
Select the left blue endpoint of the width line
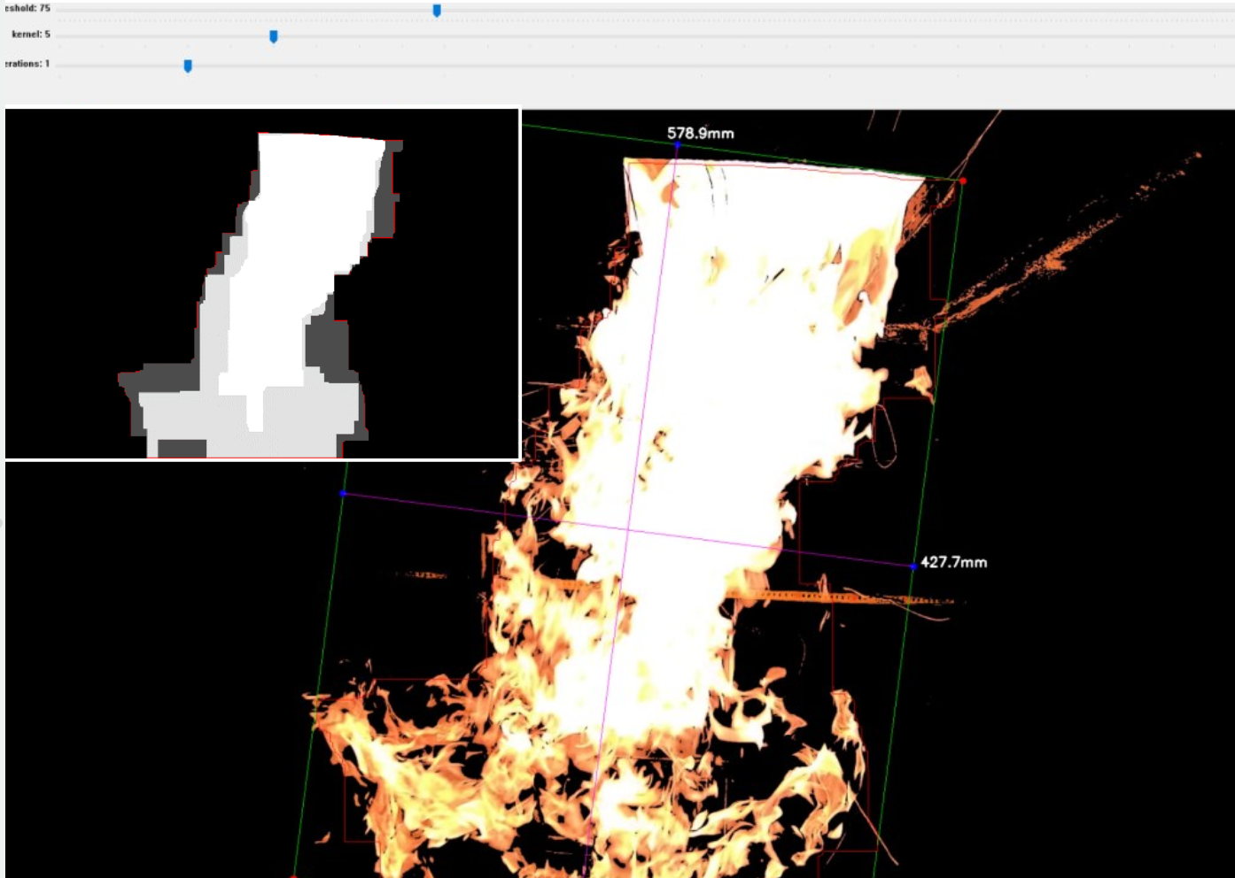pos(343,493)
